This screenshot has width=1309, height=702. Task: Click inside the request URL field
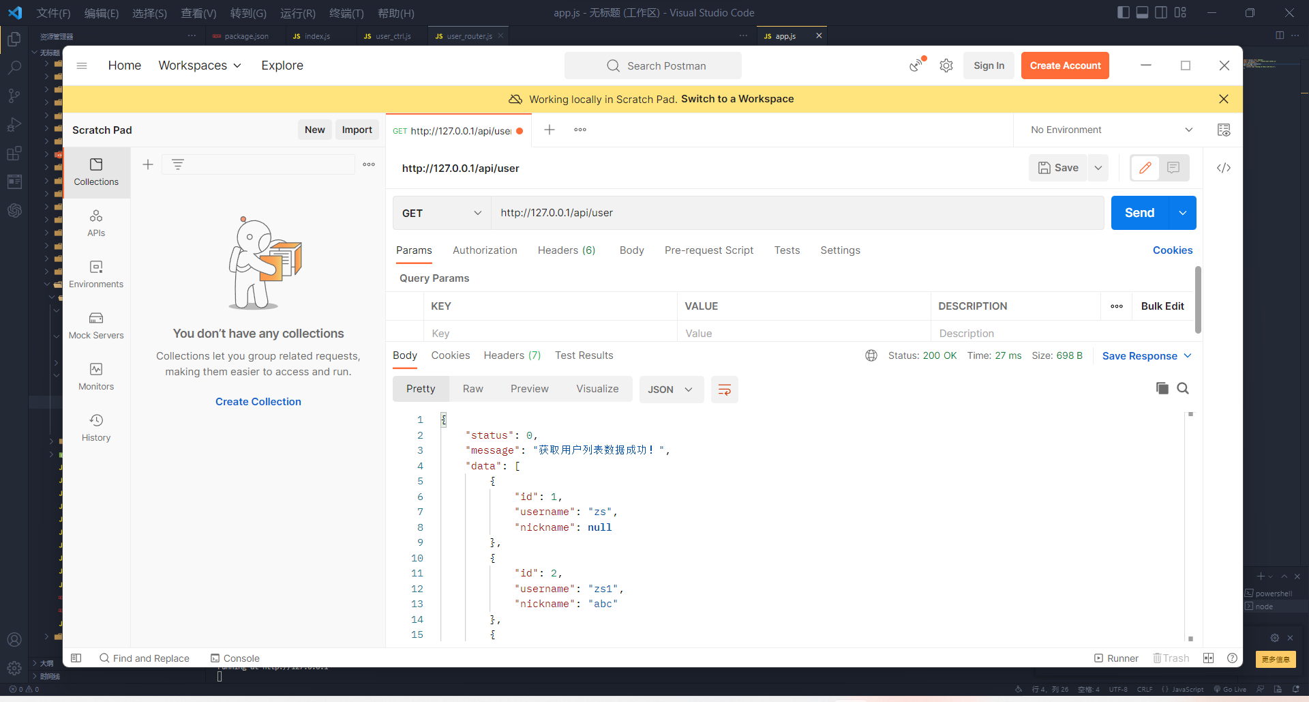(x=750, y=213)
